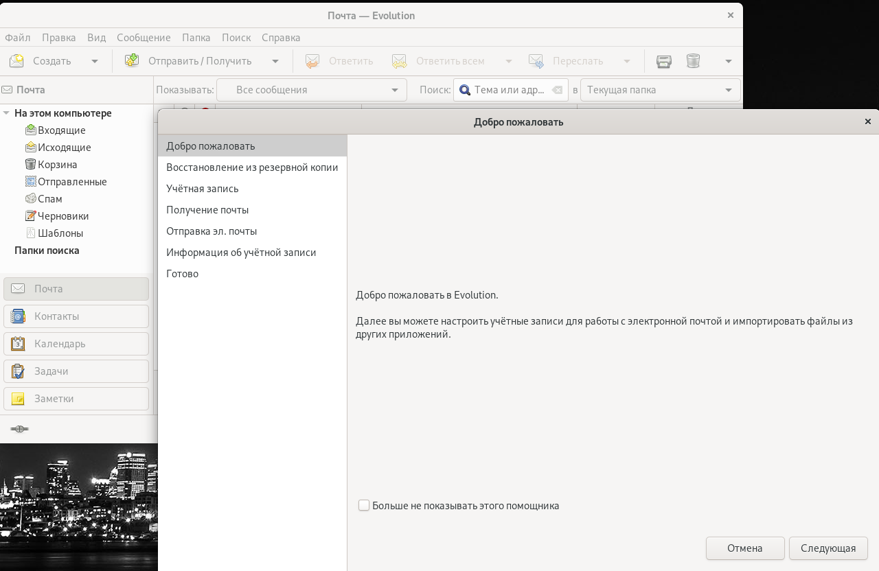Open the Создать dropdown arrow
This screenshot has width=879, height=571.
[95, 61]
